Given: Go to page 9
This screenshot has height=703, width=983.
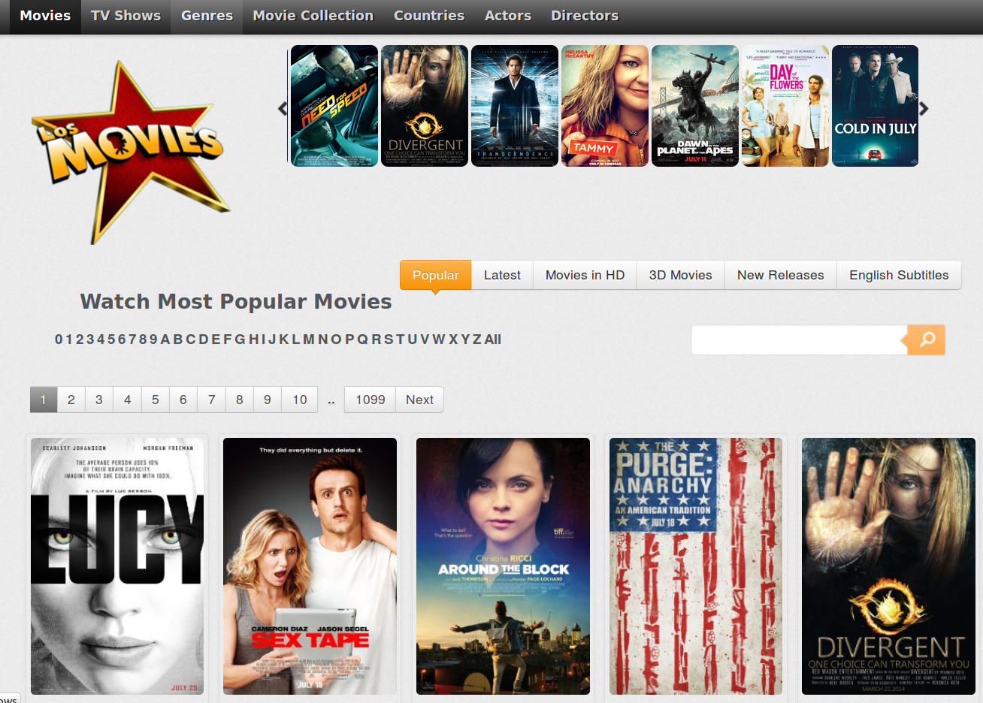Looking at the screenshot, I should click(268, 400).
